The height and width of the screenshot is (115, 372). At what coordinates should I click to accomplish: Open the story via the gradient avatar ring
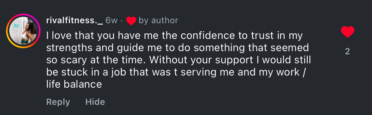click(23, 31)
